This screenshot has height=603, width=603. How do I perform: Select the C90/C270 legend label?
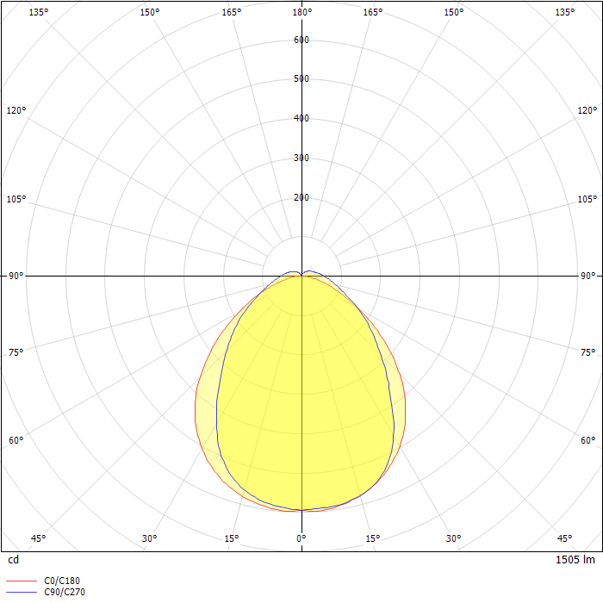pyautogui.click(x=65, y=593)
